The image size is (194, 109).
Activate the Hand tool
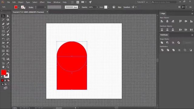click(x=3, y=67)
